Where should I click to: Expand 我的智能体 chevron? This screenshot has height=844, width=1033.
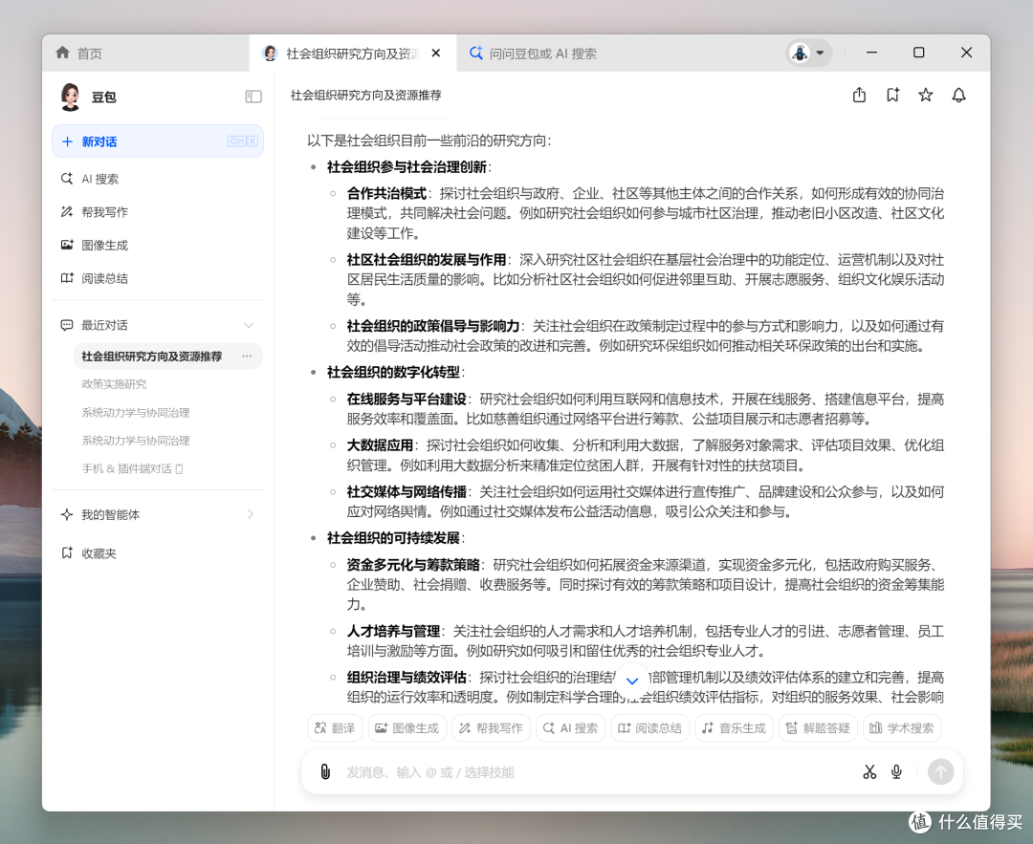[251, 514]
